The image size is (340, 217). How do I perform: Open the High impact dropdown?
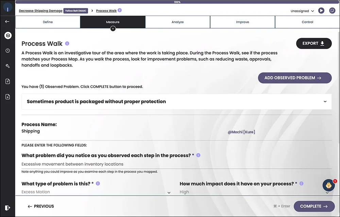tap(254, 192)
